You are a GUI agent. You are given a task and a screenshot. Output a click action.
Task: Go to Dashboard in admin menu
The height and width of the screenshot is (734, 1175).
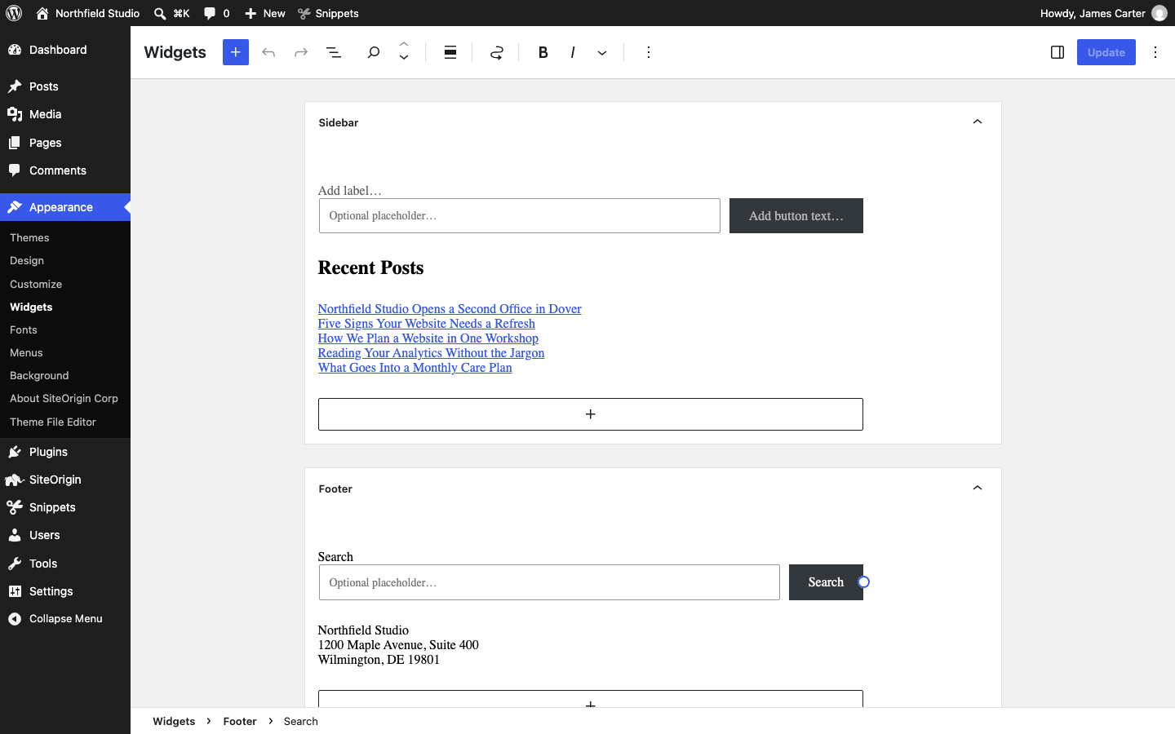[65, 51]
